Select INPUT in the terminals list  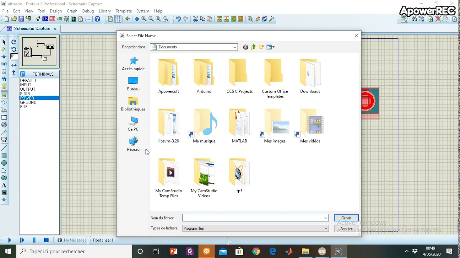(39, 85)
